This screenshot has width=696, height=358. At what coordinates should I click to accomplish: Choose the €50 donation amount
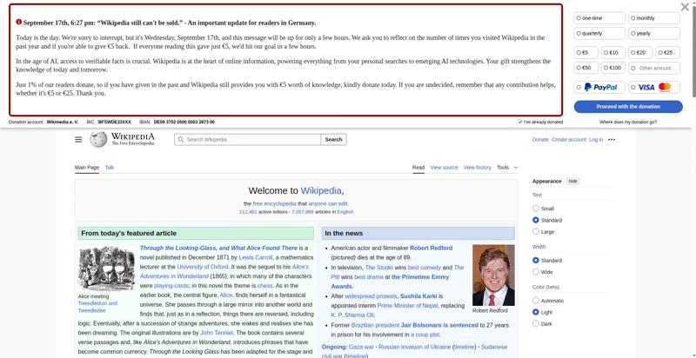(x=586, y=68)
